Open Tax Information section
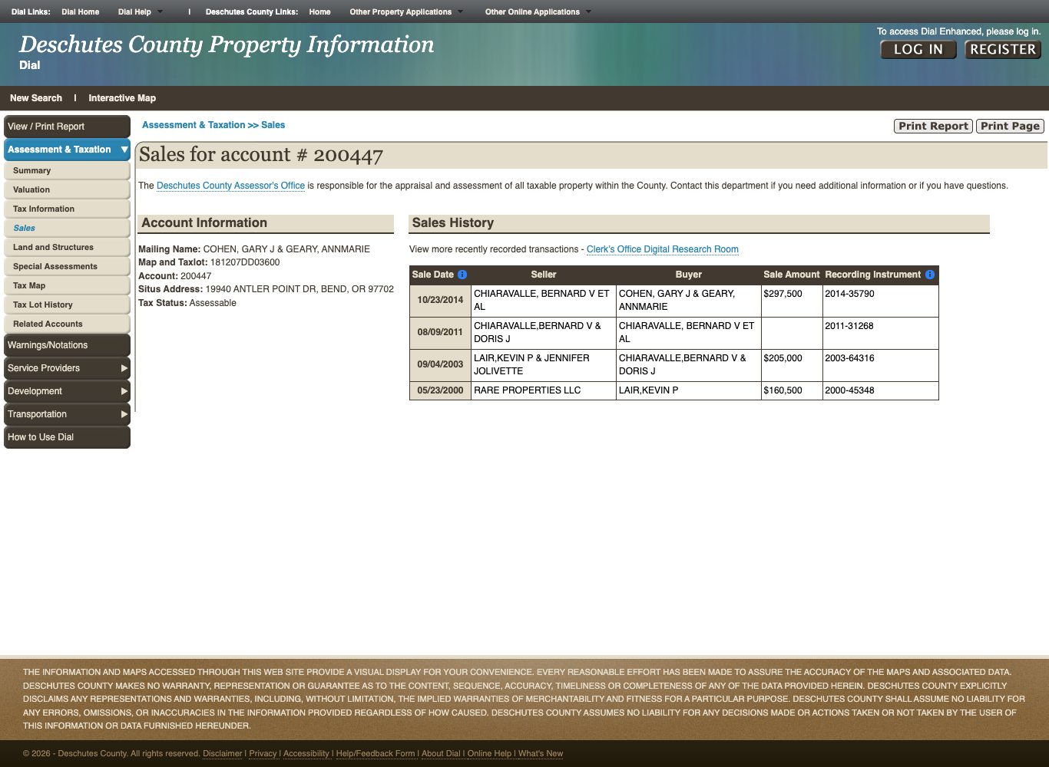This screenshot has width=1049, height=767. 67,209
